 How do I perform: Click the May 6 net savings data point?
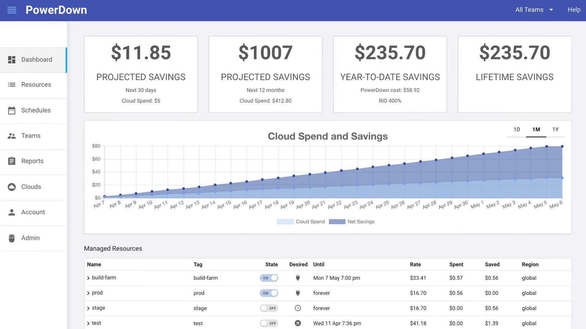(562, 147)
